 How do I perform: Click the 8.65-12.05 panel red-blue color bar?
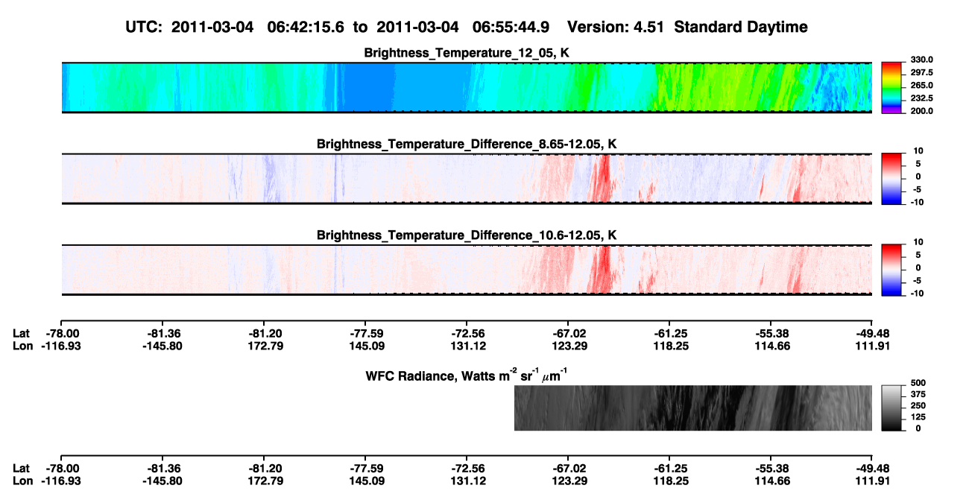coord(891,179)
